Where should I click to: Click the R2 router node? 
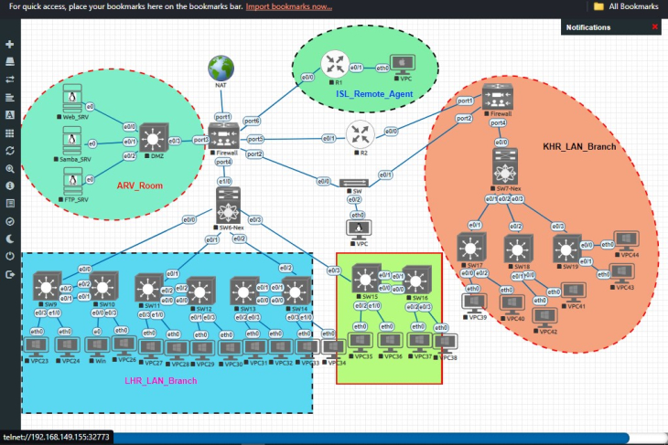pyautogui.click(x=361, y=135)
